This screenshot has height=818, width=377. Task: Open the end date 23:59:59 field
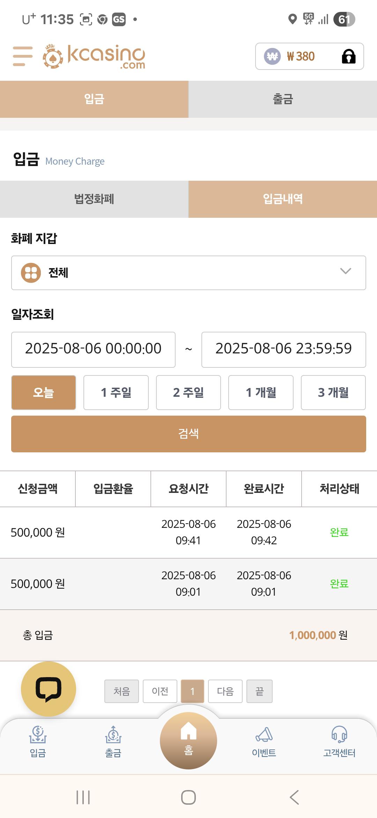tap(283, 350)
